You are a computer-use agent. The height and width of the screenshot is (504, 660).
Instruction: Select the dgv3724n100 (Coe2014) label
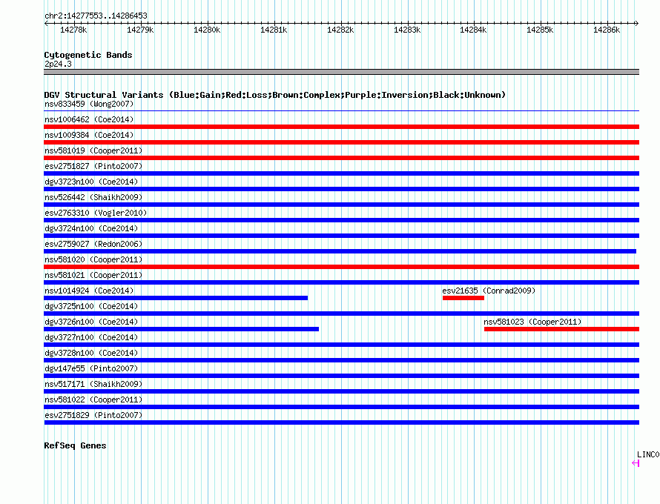(x=91, y=228)
